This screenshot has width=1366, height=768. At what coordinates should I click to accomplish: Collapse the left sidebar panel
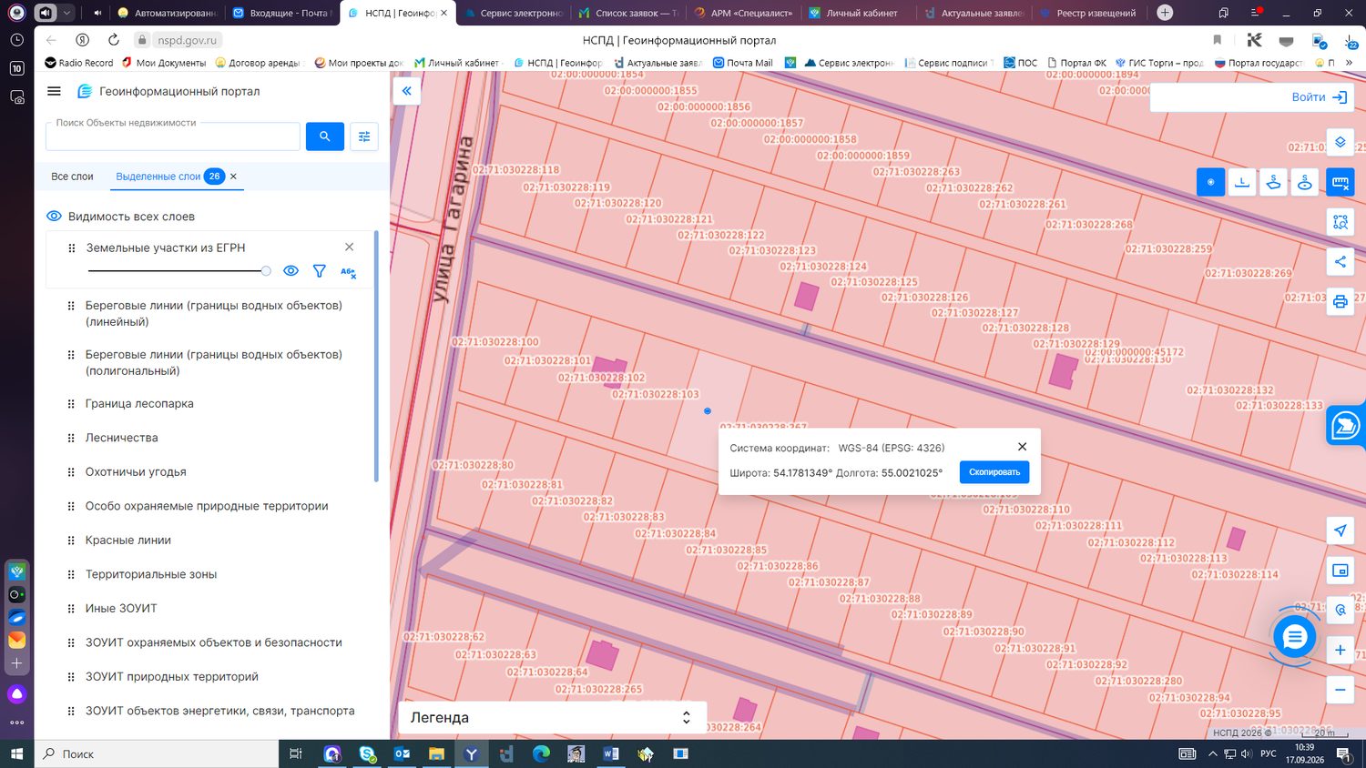[406, 91]
